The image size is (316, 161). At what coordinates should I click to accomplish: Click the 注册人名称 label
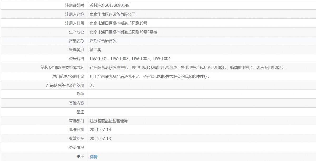tap(75, 14)
